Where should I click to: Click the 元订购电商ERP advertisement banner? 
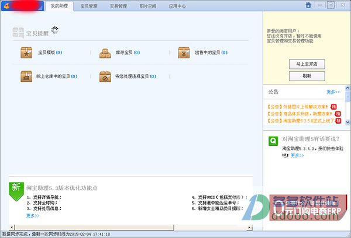[x=308, y=208]
